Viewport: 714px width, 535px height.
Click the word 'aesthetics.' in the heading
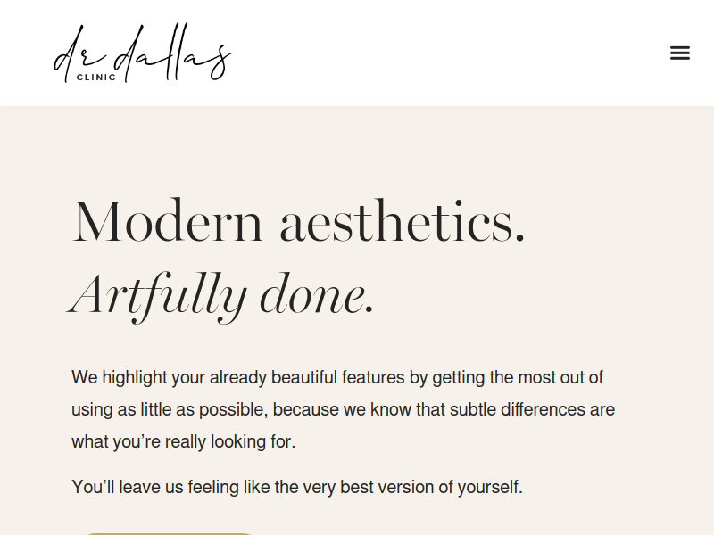(403, 222)
